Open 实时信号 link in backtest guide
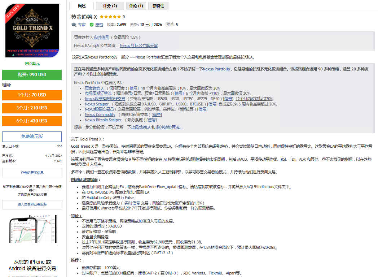Image resolution: width=378 pixels, height=277 pixels. coord(132,203)
